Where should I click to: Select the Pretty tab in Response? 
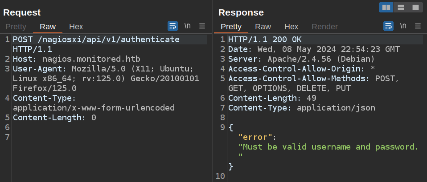coord(231,27)
